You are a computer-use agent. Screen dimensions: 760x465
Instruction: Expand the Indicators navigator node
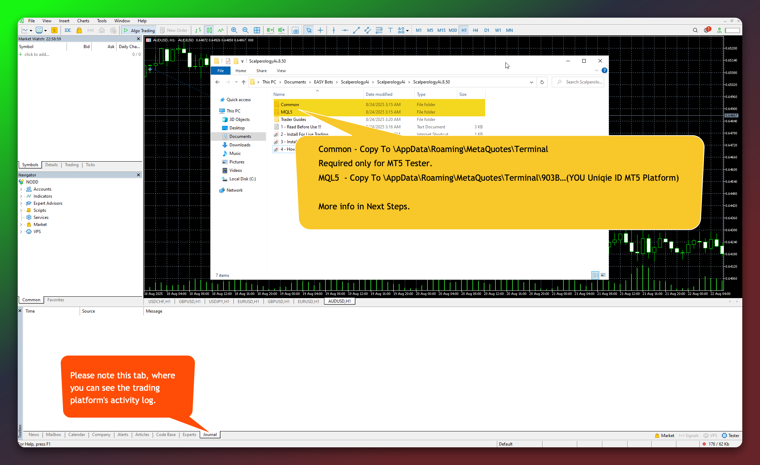[x=21, y=196]
